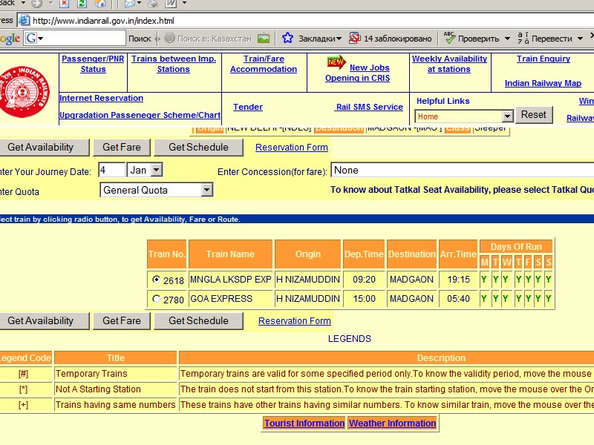Expand the General Quota dropdown
The width and height of the screenshot is (594, 445).
pos(206,191)
